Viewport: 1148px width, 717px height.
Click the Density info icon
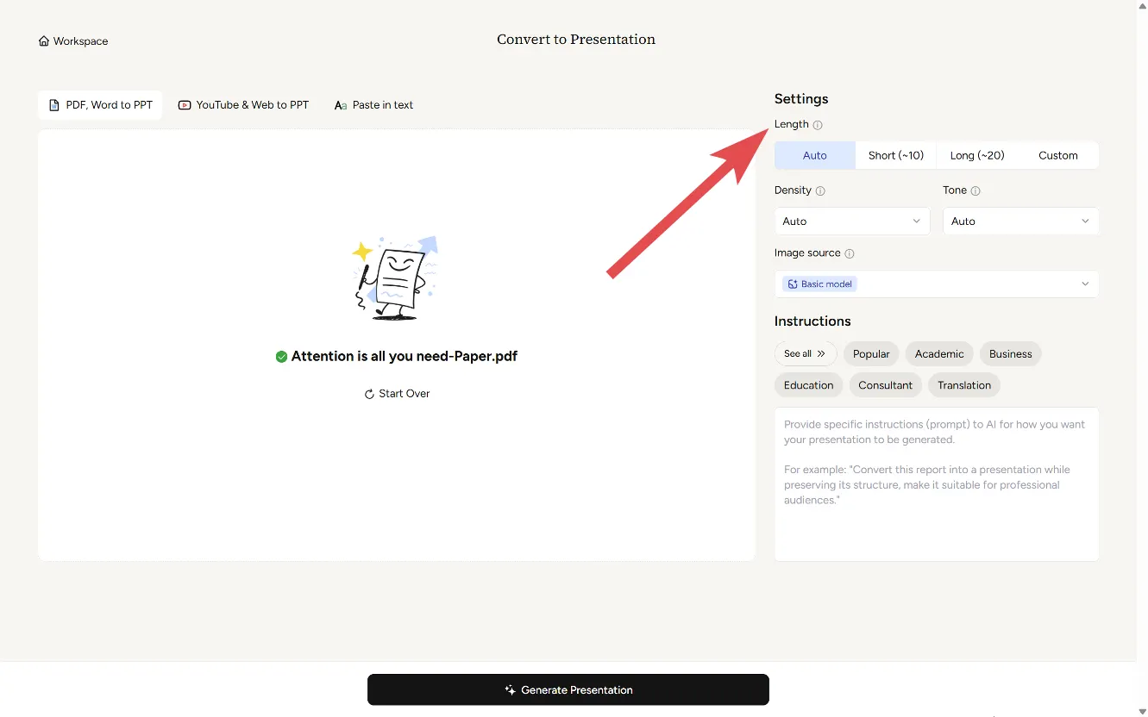click(820, 190)
